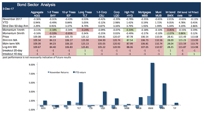Click the SHY Momentum 3mnth red cell
The width and height of the screenshot is (204, 116).
(53, 33)
